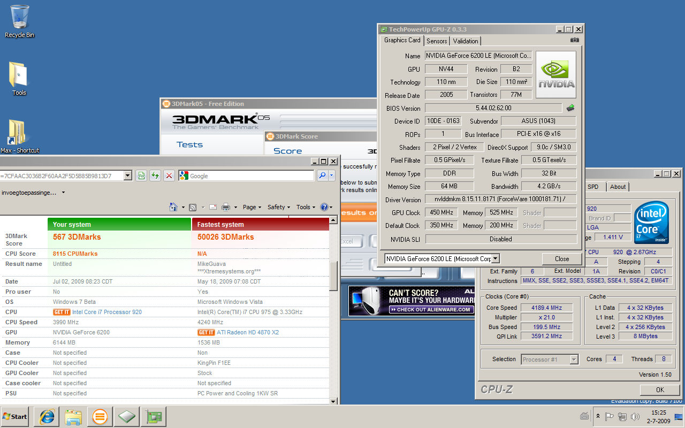Click the NVIDIA logo in GPU-Z

(556, 74)
